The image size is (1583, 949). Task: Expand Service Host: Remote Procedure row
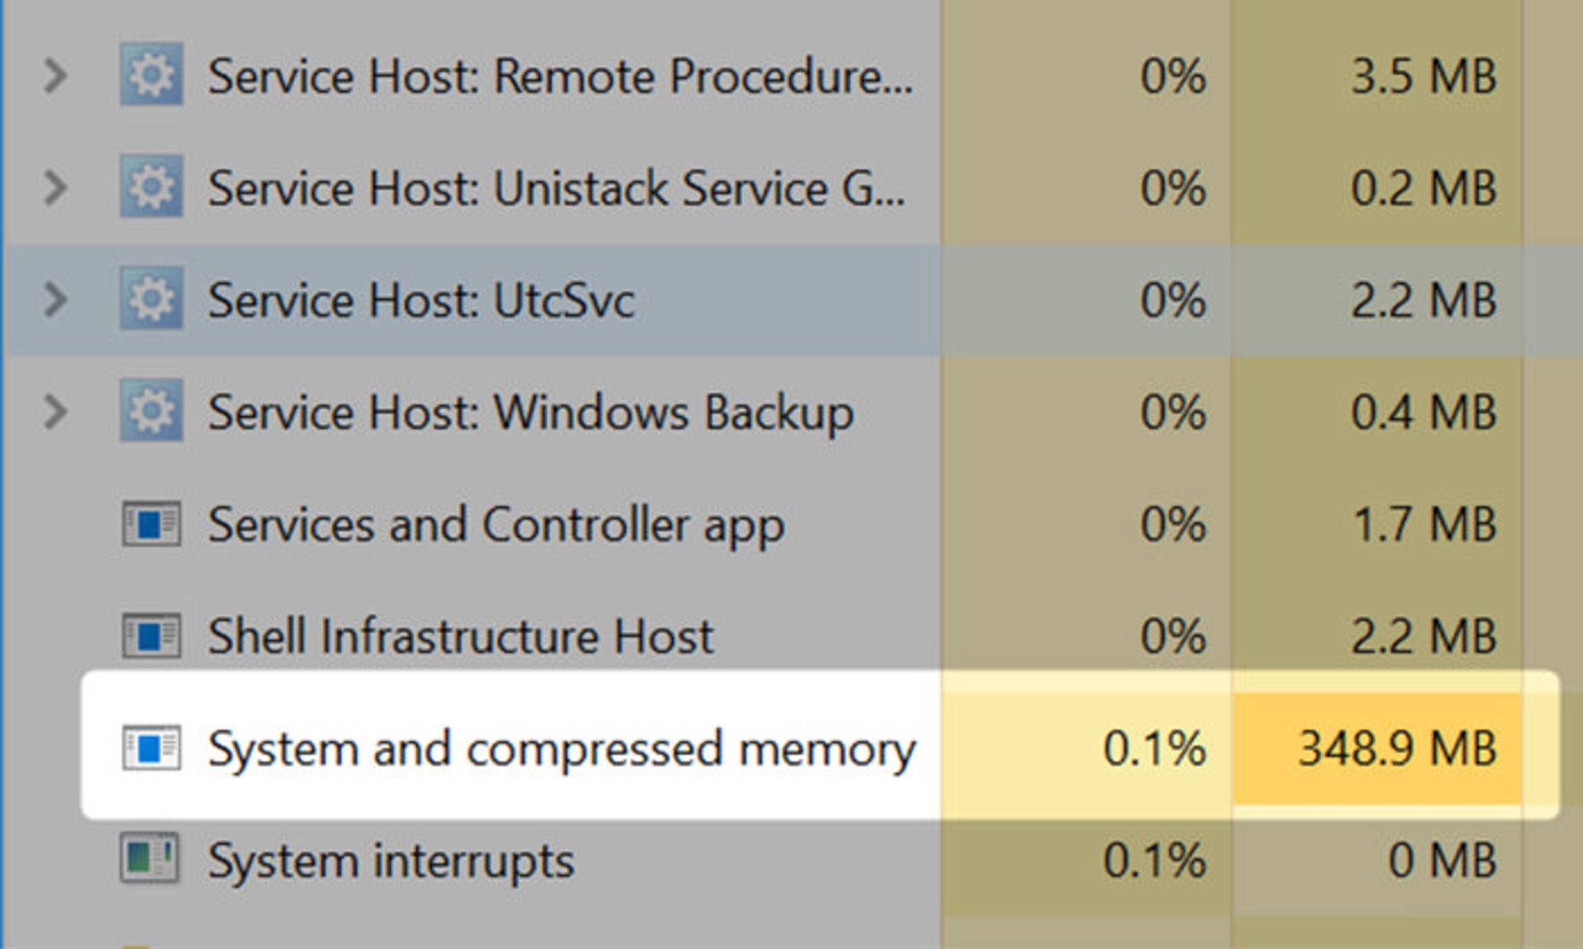[x=55, y=76]
